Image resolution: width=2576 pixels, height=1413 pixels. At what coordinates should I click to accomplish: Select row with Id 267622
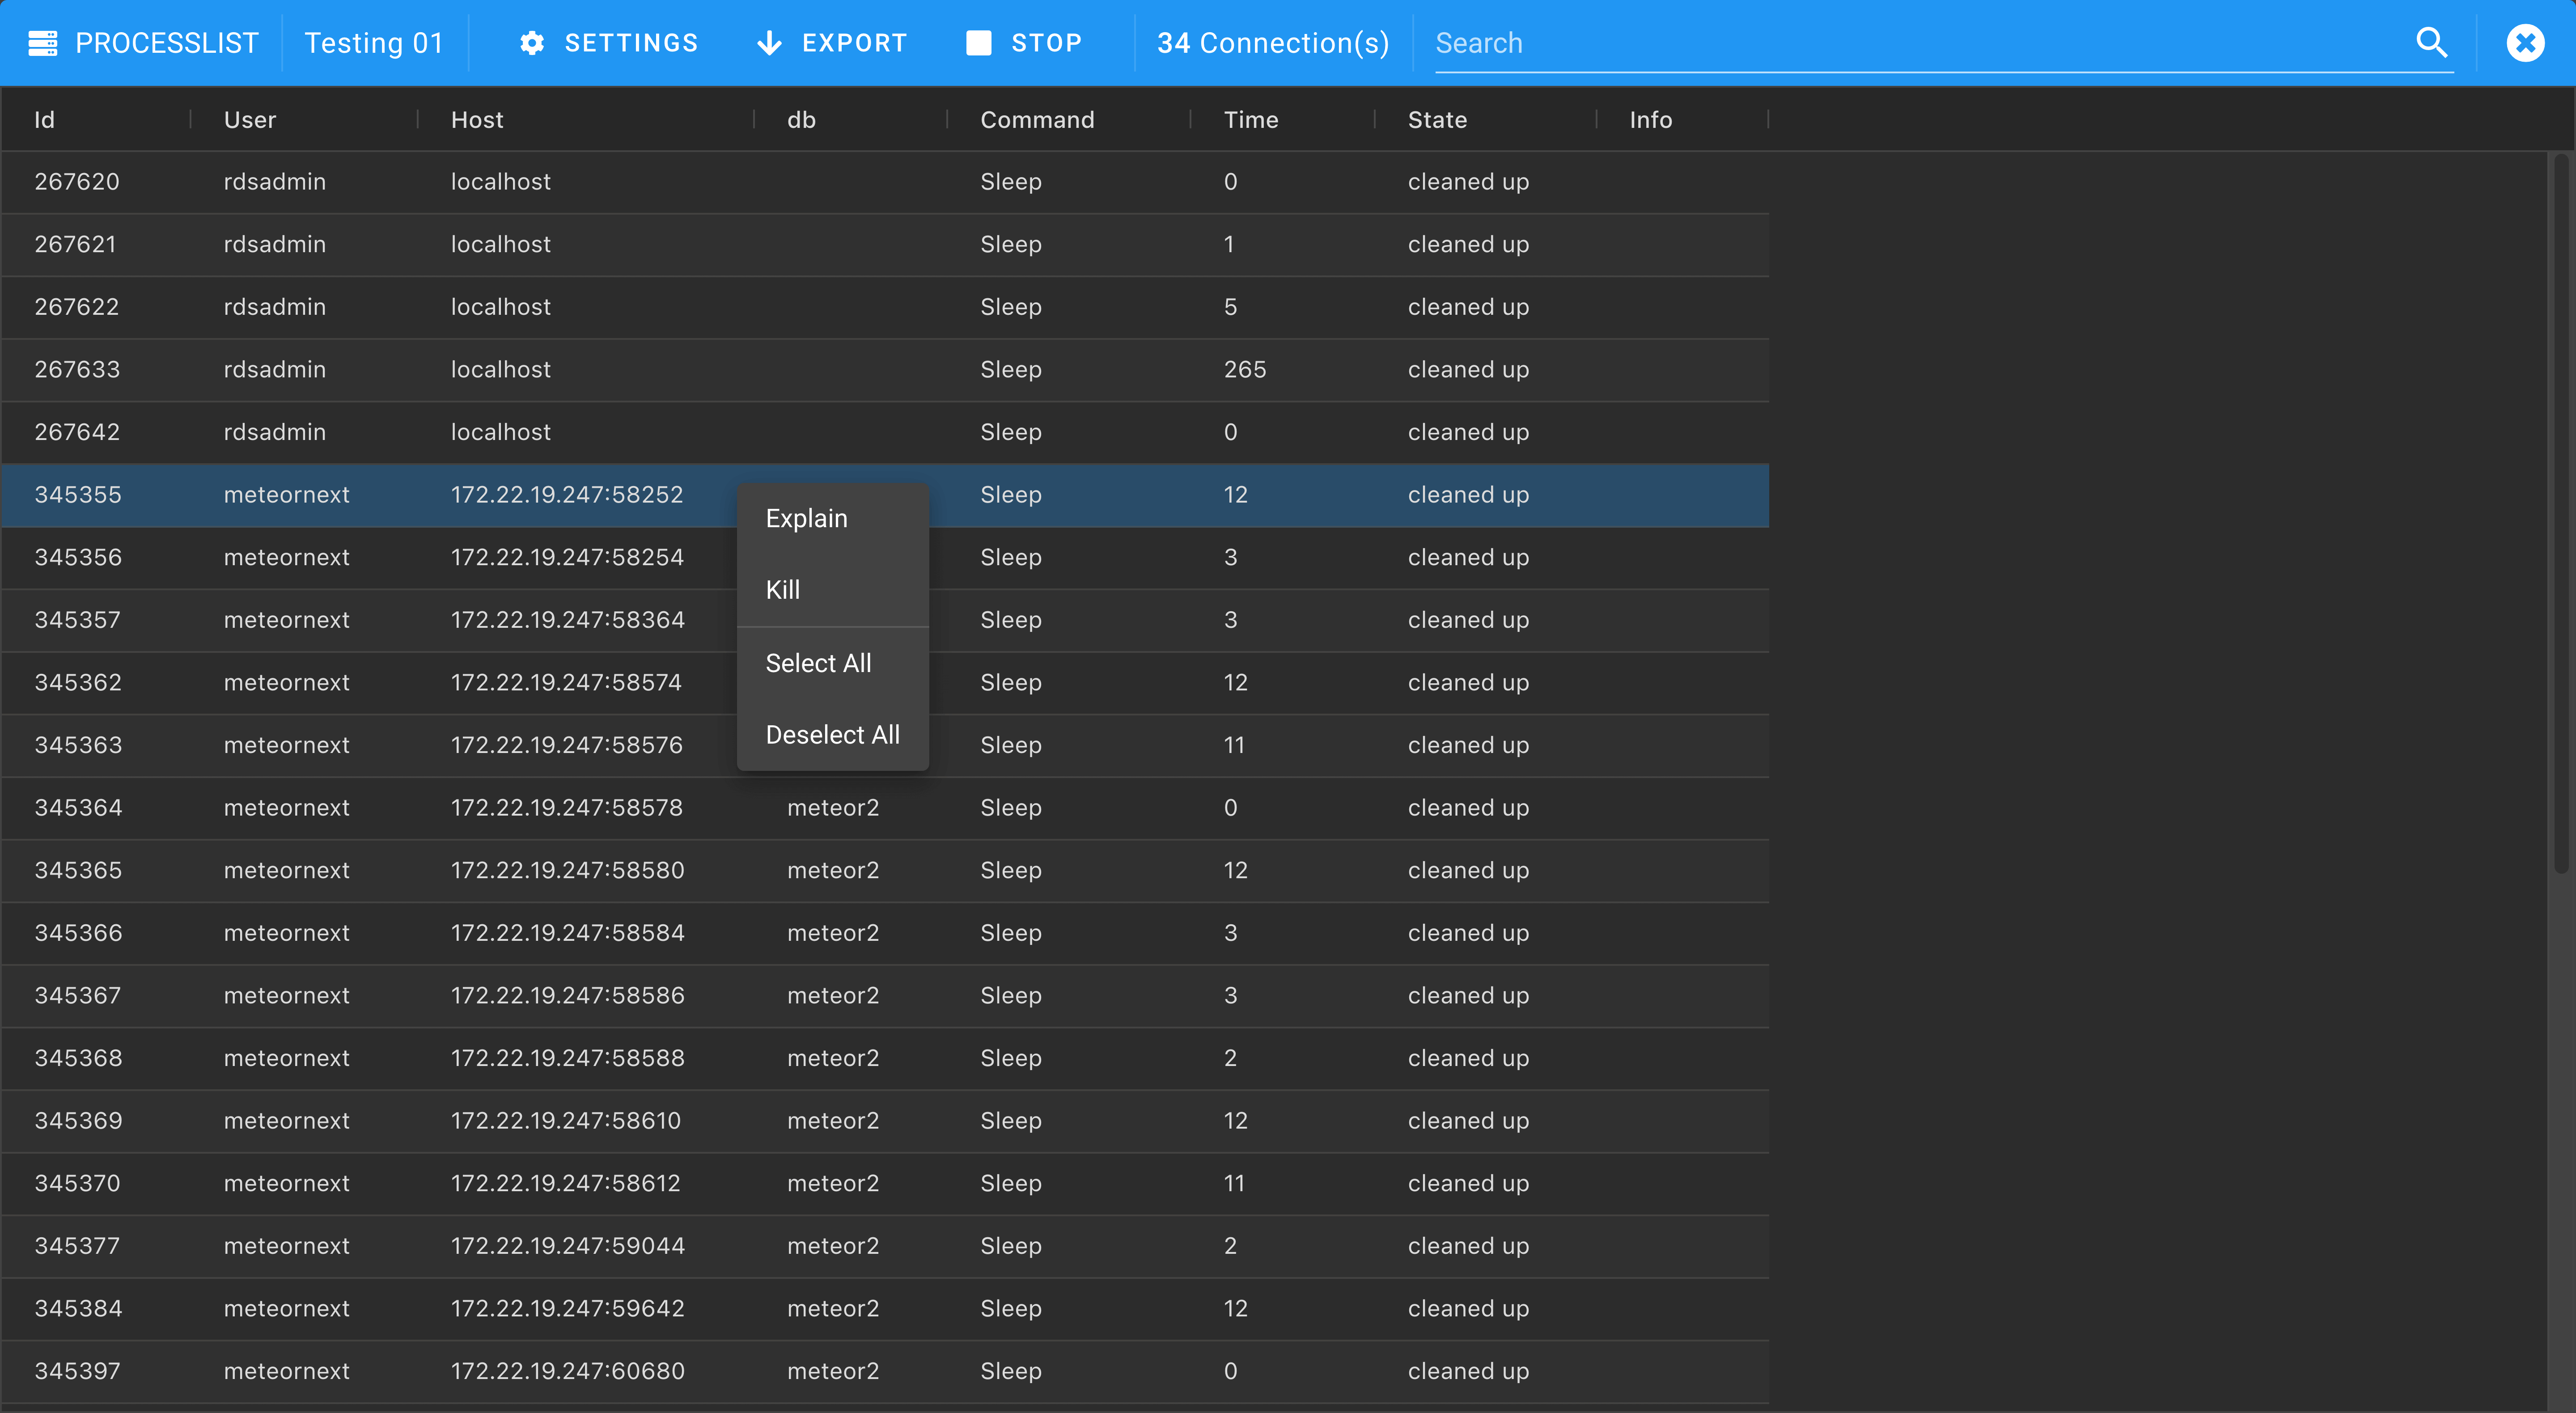[885, 307]
